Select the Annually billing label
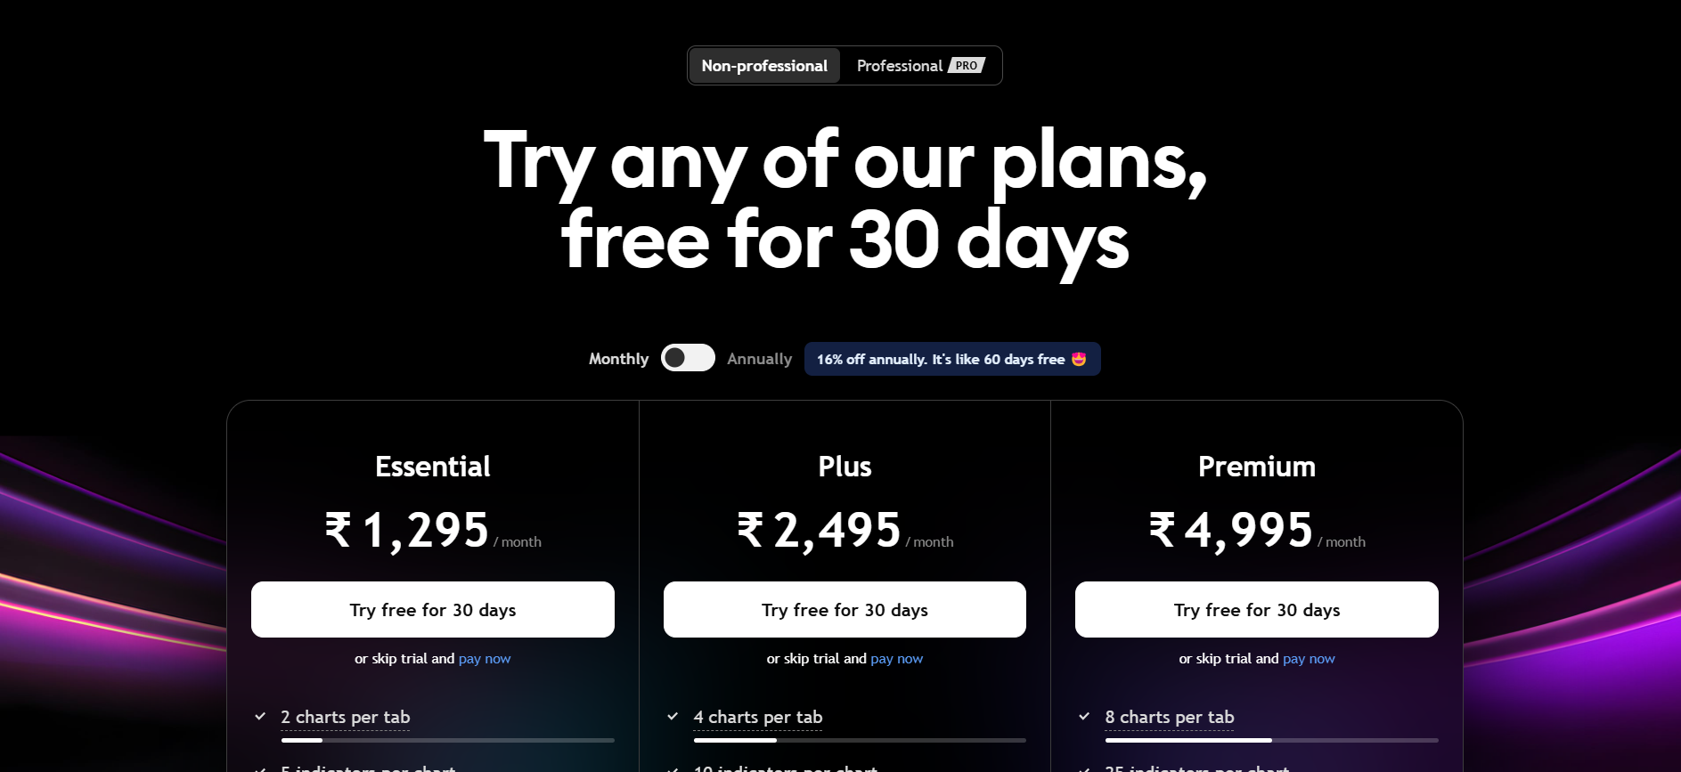The width and height of the screenshot is (1681, 772). 759,359
